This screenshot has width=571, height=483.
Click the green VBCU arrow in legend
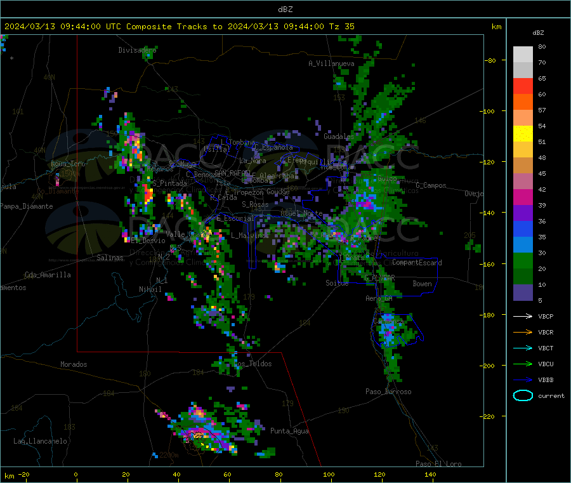point(523,364)
